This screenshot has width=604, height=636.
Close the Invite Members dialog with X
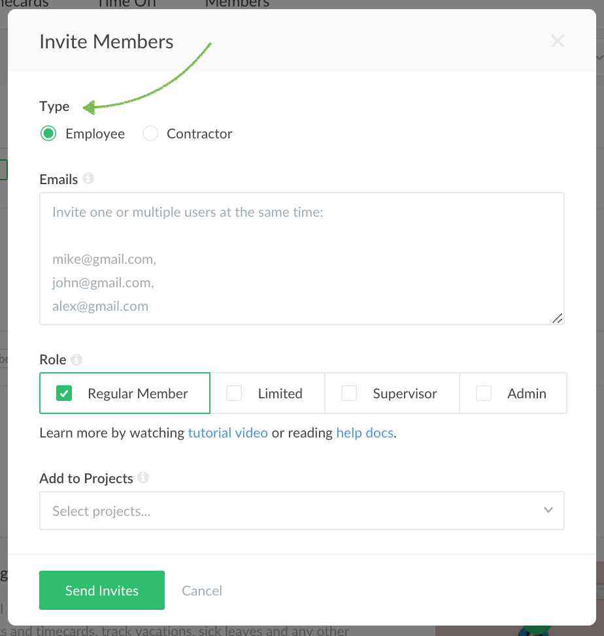(557, 42)
